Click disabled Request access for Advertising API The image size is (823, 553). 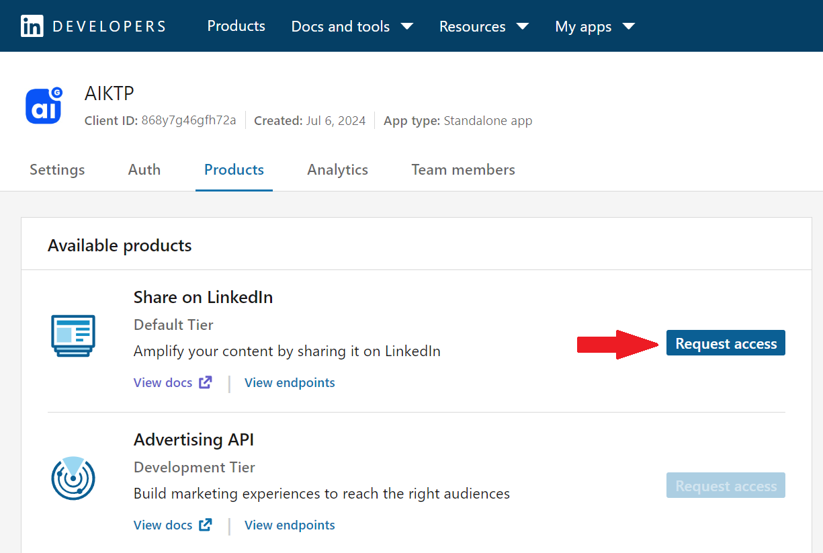coord(726,486)
